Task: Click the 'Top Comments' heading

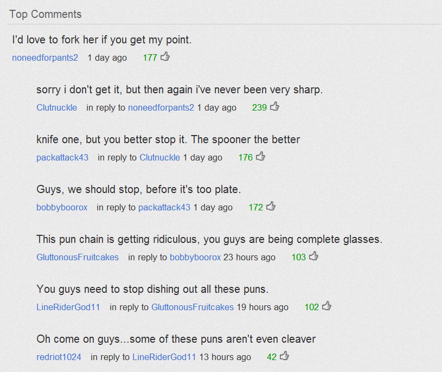Action: tap(46, 14)
